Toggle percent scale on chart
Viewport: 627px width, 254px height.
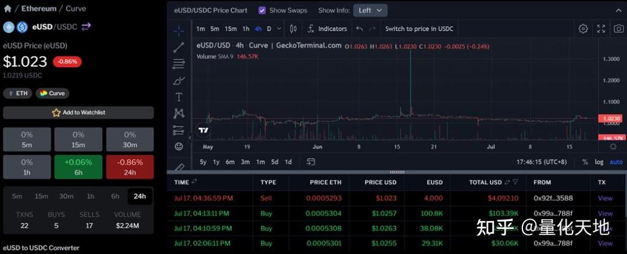coord(585,162)
